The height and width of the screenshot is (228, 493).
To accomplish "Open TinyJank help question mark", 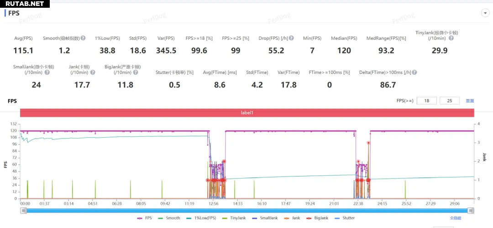I will point(451,38).
